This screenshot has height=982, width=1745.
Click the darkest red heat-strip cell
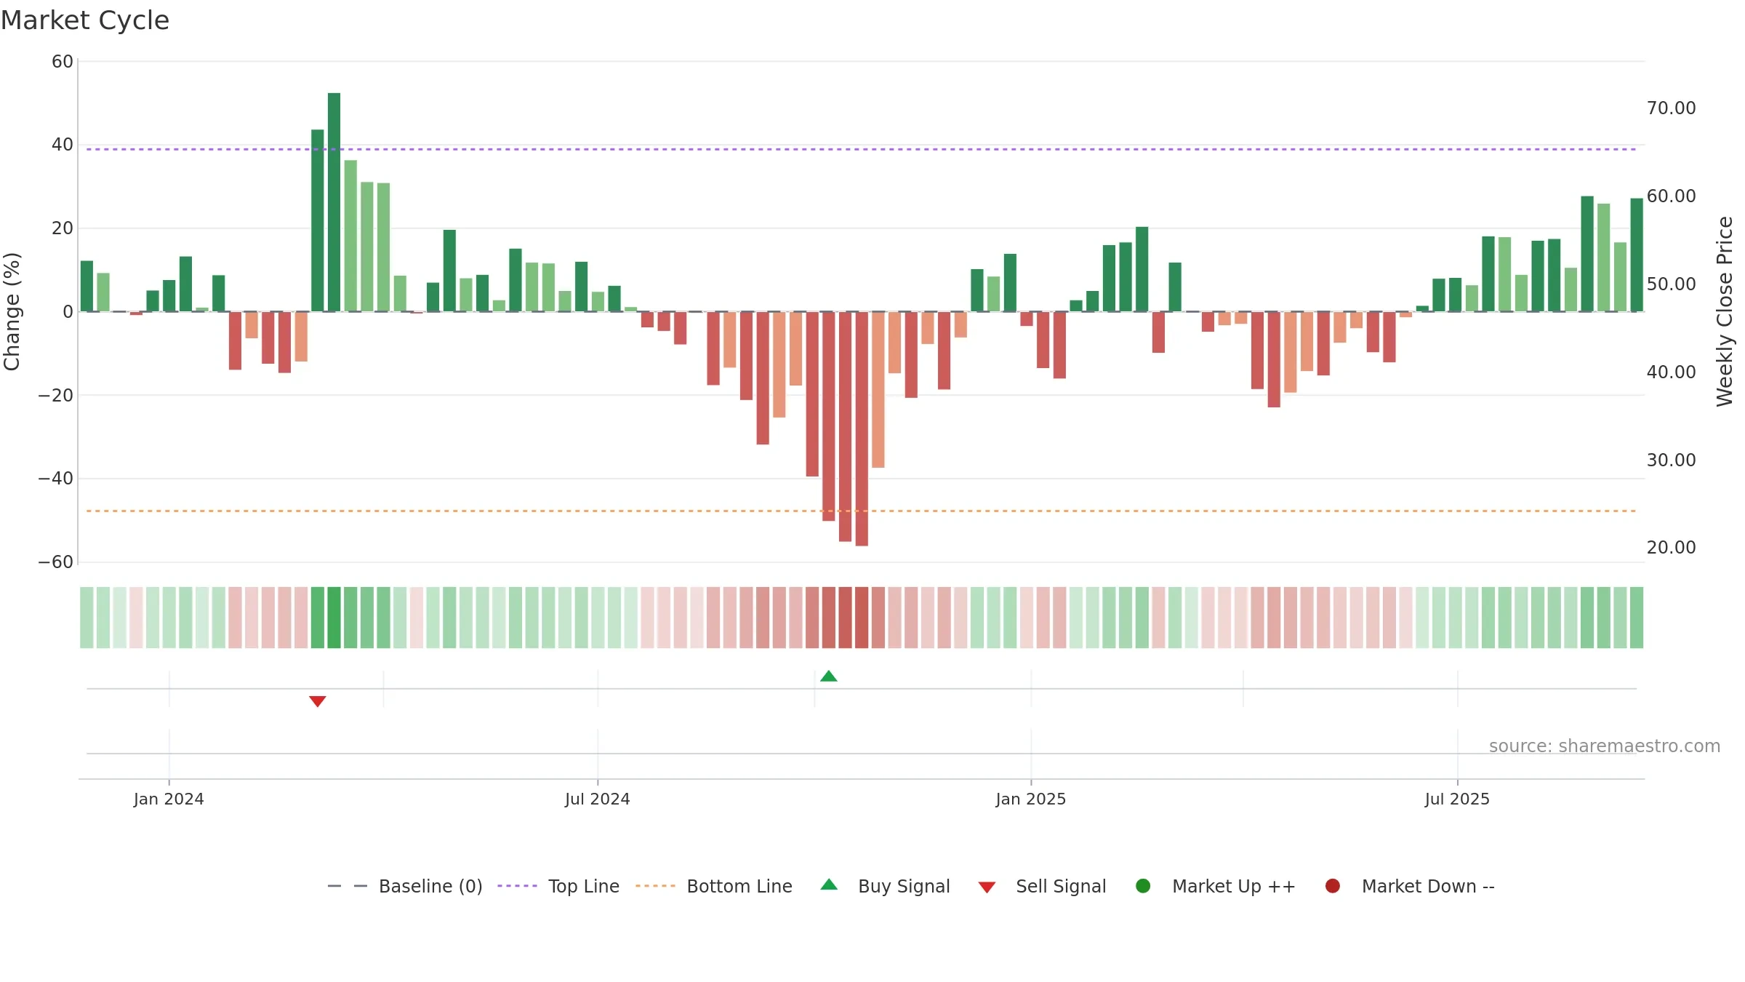point(862,618)
